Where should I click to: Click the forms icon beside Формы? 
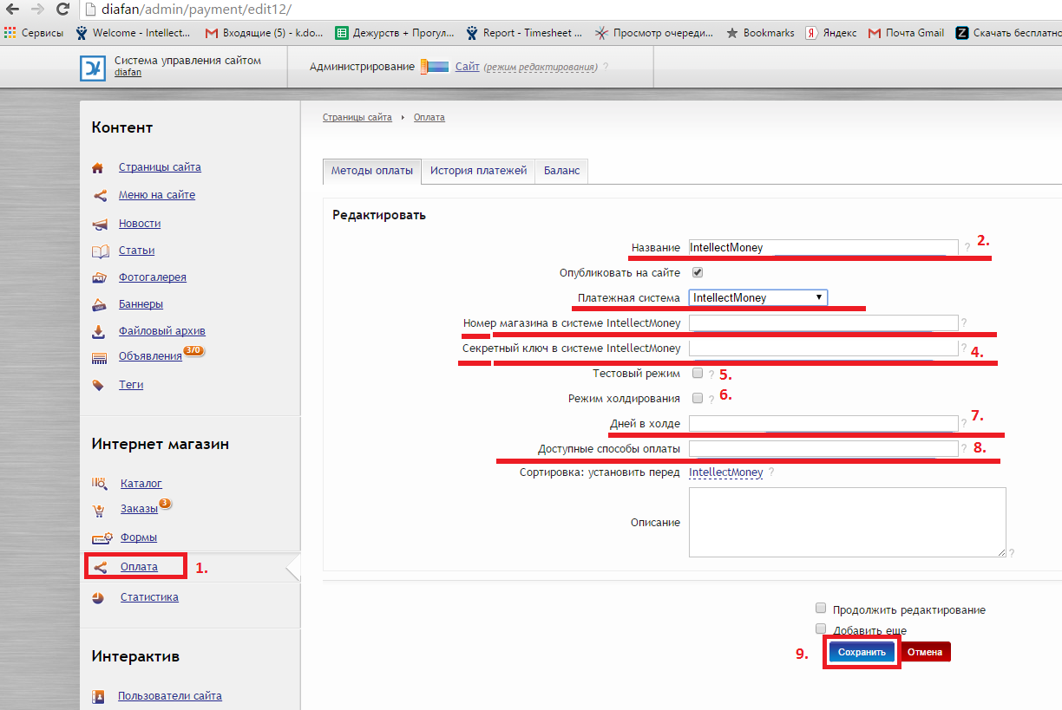click(x=102, y=537)
